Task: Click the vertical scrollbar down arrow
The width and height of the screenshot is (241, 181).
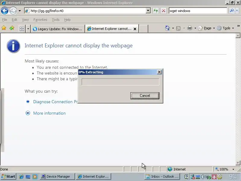Action: click(238, 163)
